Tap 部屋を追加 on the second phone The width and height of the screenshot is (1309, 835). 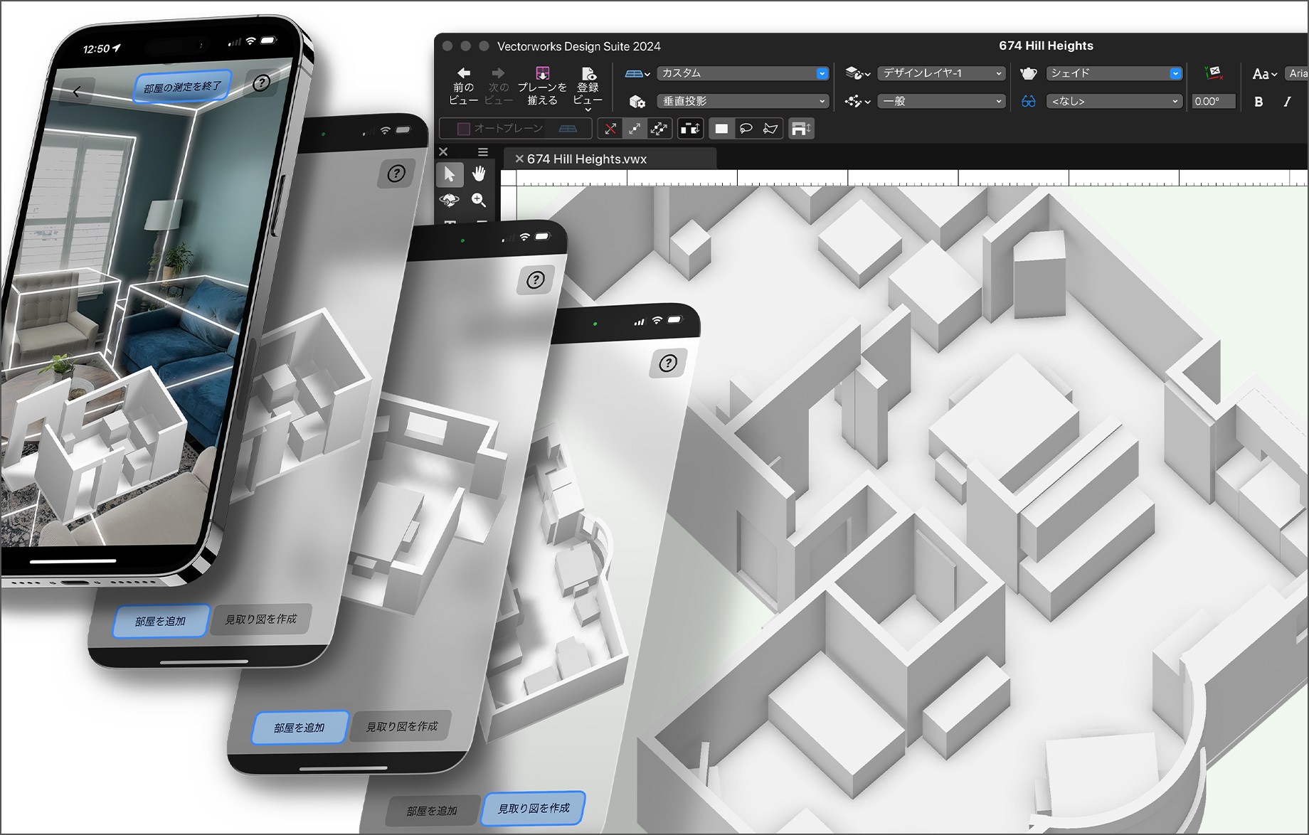pos(160,621)
